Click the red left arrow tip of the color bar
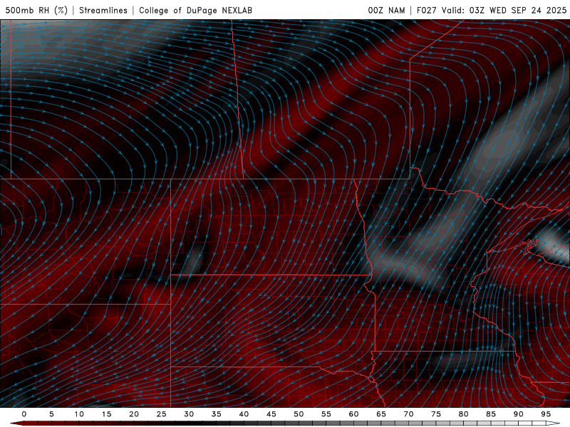Image resolution: width=570 pixels, height=427 pixels. (16, 423)
